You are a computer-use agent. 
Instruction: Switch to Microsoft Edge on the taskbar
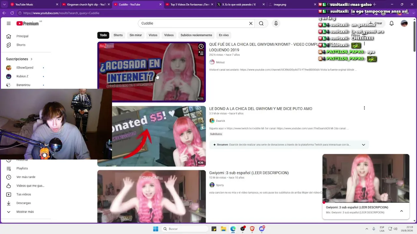point(233,229)
